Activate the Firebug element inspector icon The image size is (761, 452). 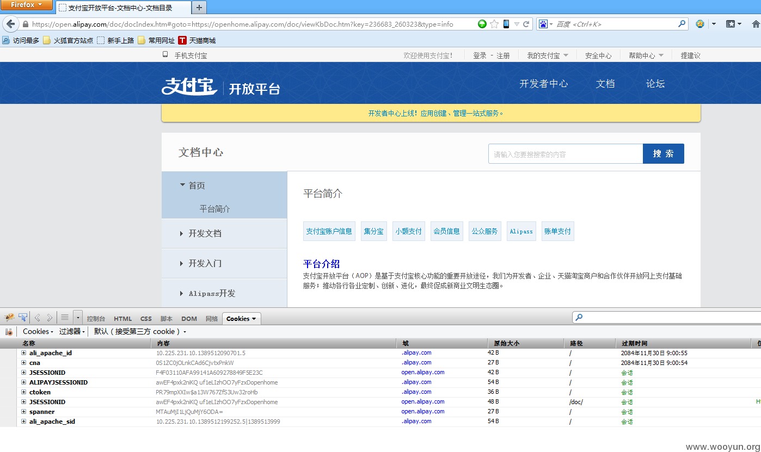coord(23,317)
